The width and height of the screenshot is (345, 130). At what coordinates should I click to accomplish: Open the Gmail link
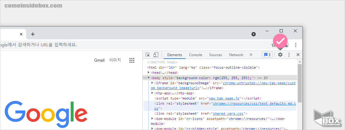click(99, 60)
